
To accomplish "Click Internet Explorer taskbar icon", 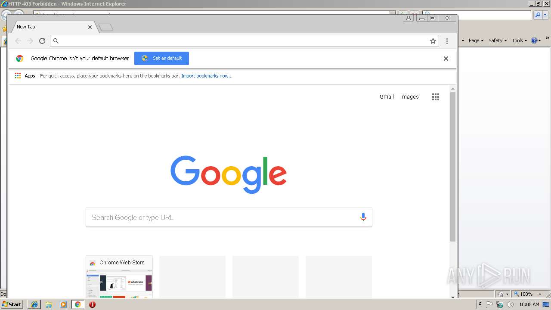I will (x=34, y=304).
